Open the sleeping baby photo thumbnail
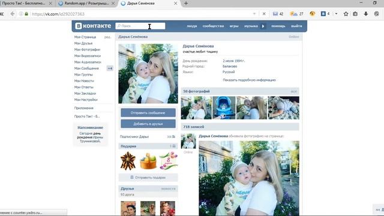 pyautogui.click(x=284, y=108)
